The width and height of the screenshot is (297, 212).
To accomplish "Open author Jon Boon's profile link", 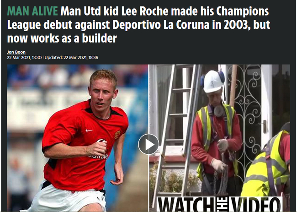I will (16, 52).
